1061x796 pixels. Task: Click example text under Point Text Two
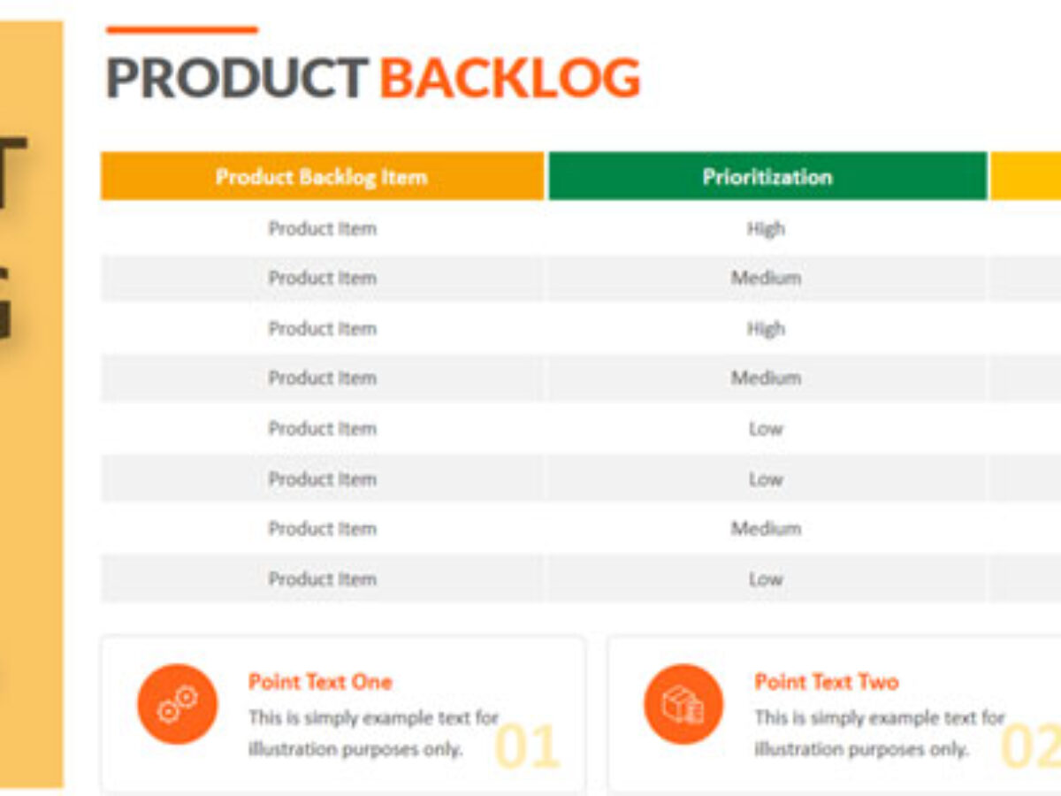point(880,733)
